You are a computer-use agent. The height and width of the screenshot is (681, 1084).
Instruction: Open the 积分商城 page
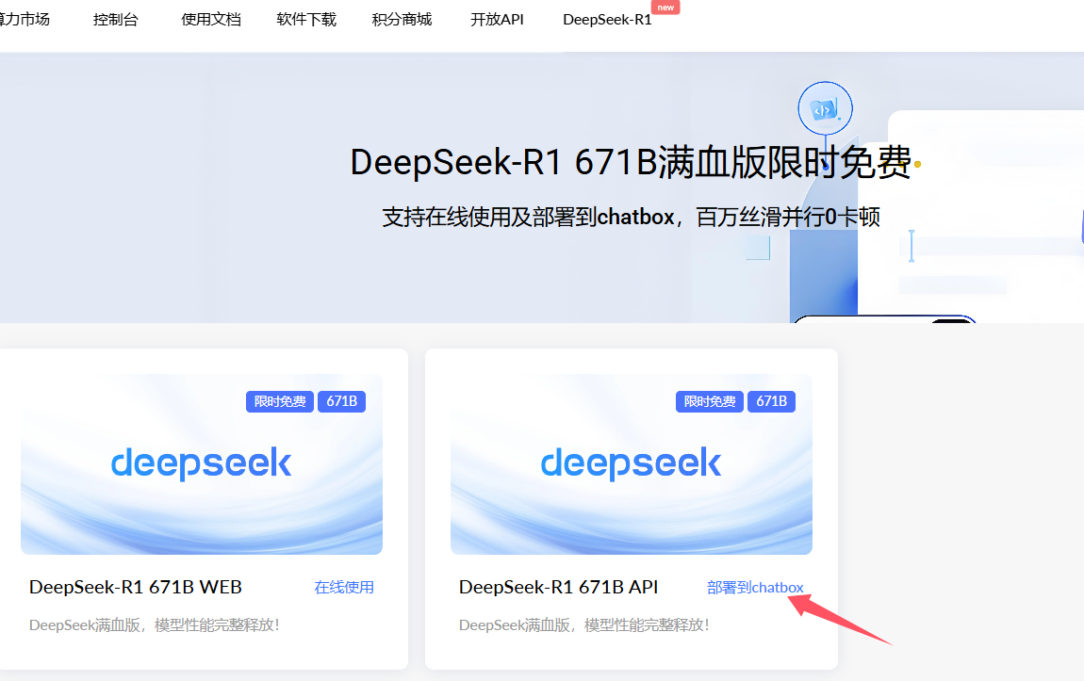[x=402, y=18]
